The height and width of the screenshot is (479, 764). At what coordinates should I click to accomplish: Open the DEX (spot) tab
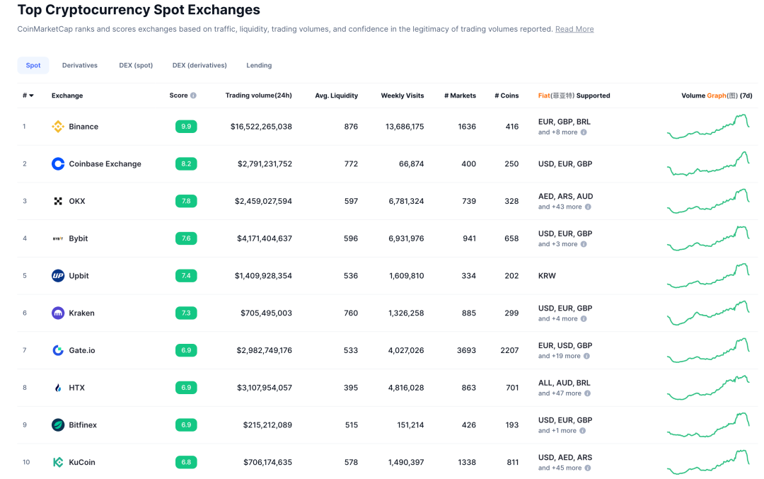(136, 65)
